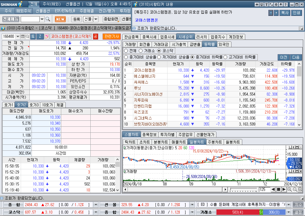Open dropdown arrow of the menu search box

pos(42,19)
